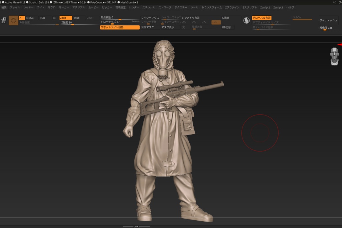342x228 pixels.
Task: Click the スポットライト投影 button
Action: click(120, 27)
